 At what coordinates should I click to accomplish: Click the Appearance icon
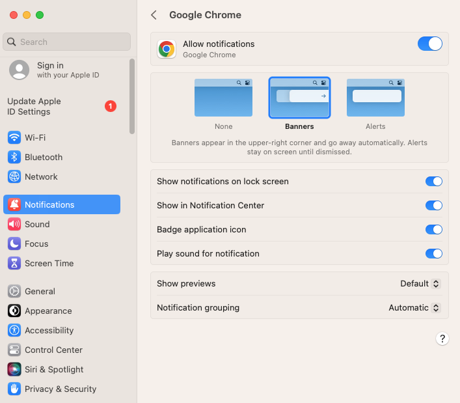coord(14,311)
